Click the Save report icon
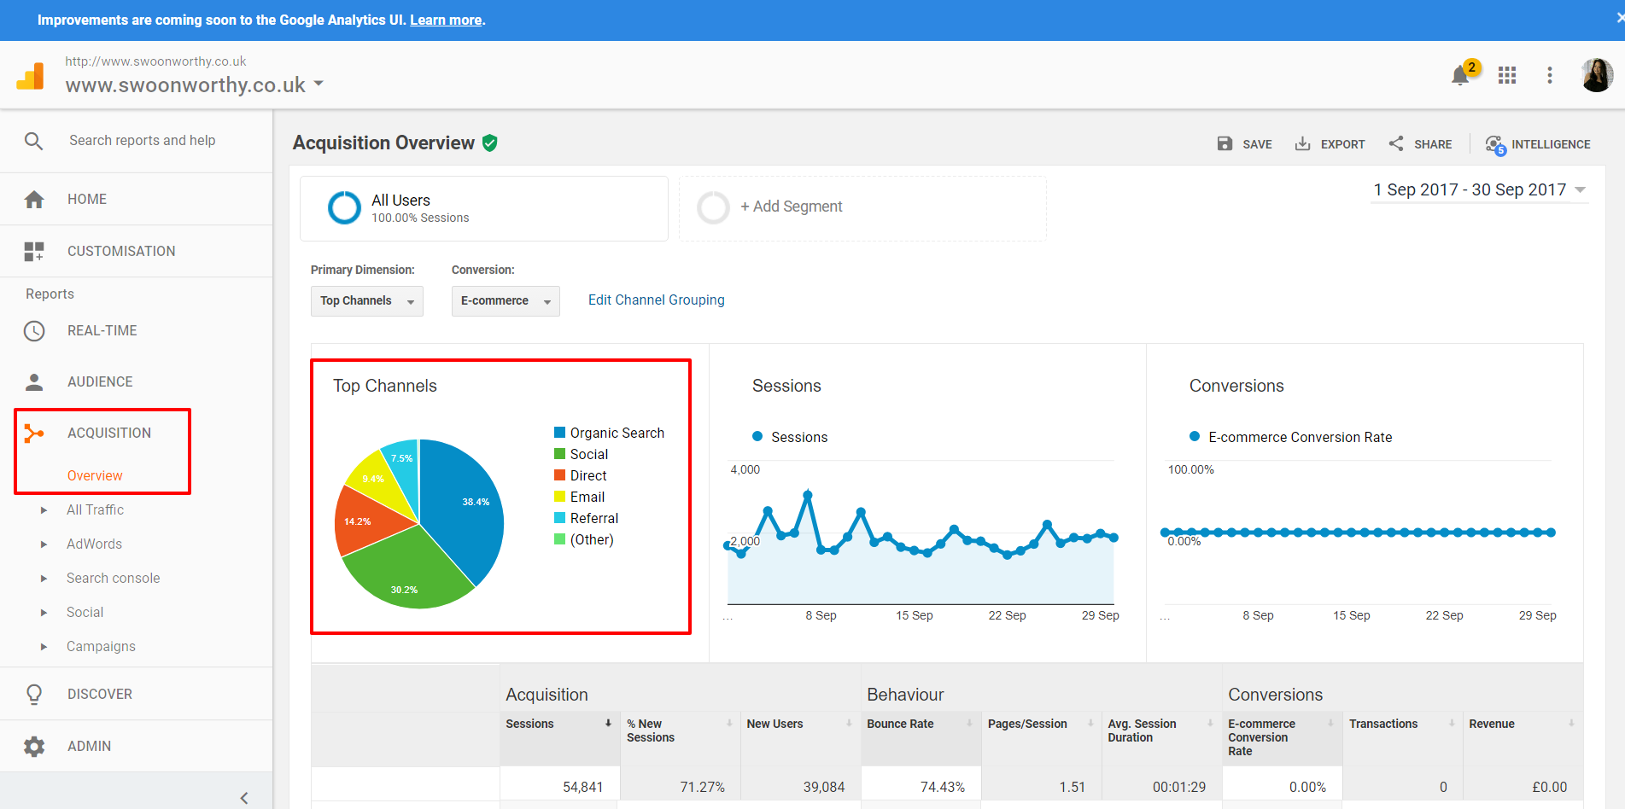The image size is (1625, 809). click(x=1225, y=144)
